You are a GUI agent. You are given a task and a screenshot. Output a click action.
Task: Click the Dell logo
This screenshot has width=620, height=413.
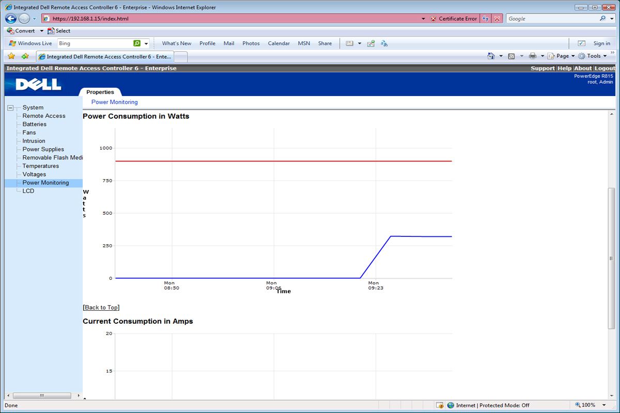(x=38, y=84)
